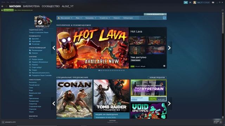This screenshot has height=126, width=225.
Task: Open the 'Лаборатория' store menu item
Action: [128, 18]
